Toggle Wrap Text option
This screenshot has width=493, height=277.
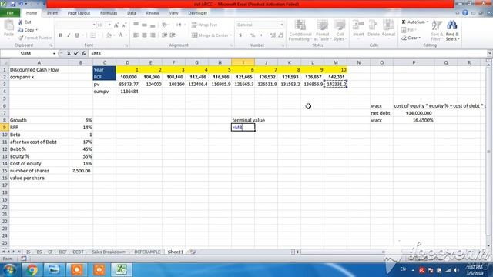pyautogui.click(x=204, y=25)
